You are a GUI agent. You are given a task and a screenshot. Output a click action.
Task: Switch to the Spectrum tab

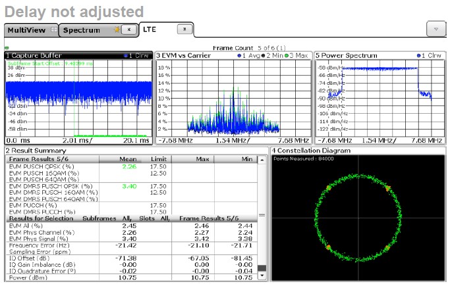click(82, 30)
